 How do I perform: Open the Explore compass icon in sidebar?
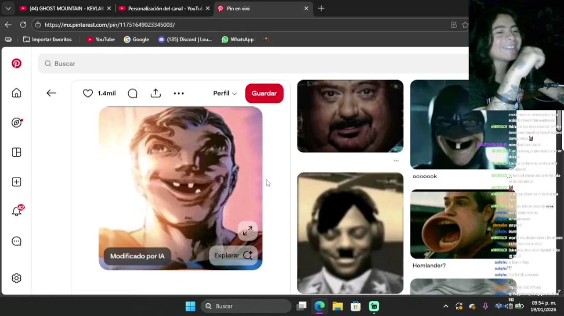coord(16,122)
